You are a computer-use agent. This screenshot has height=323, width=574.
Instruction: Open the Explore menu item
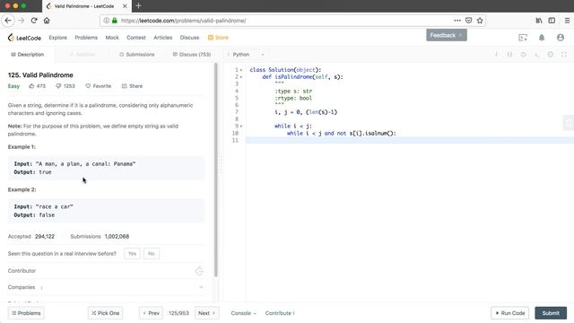pos(57,38)
